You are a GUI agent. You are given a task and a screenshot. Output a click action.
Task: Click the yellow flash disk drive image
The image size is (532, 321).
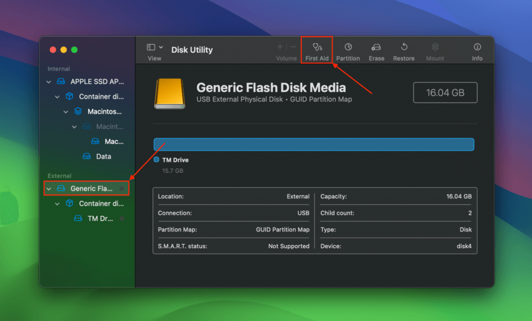pyautogui.click(x=170, y=93)
